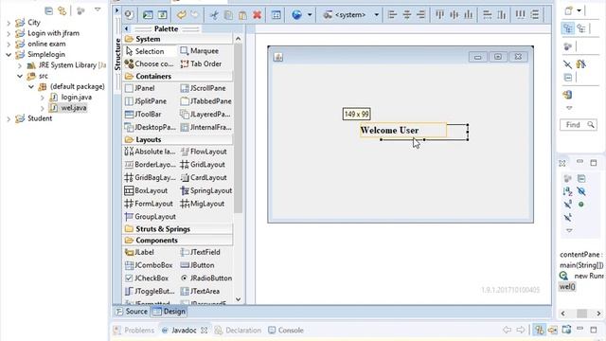The width and height of the screenshot is (606, 341).
Task: Click Align left edges toolbar icon
Action: click(392, 15)
